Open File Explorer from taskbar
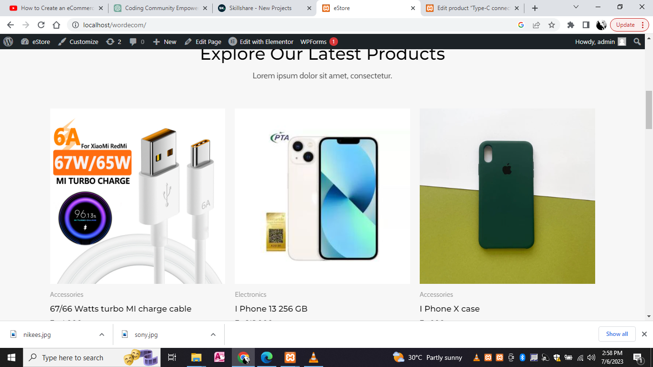Image resolution: width=653 pixels, height=367 pixels. [196, 357]
